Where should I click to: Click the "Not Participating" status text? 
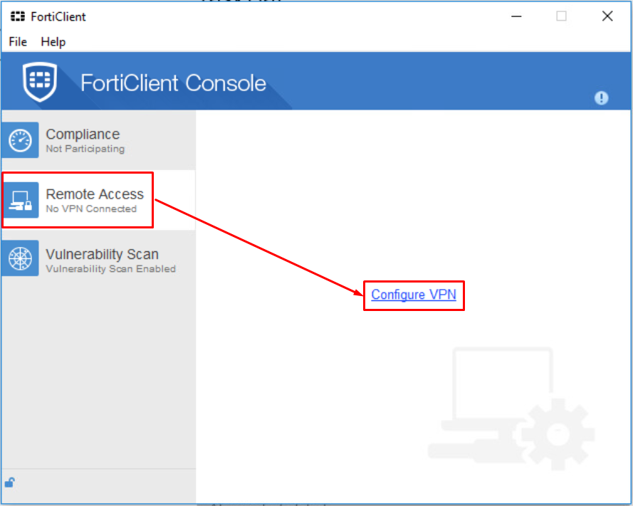point(85,149)
